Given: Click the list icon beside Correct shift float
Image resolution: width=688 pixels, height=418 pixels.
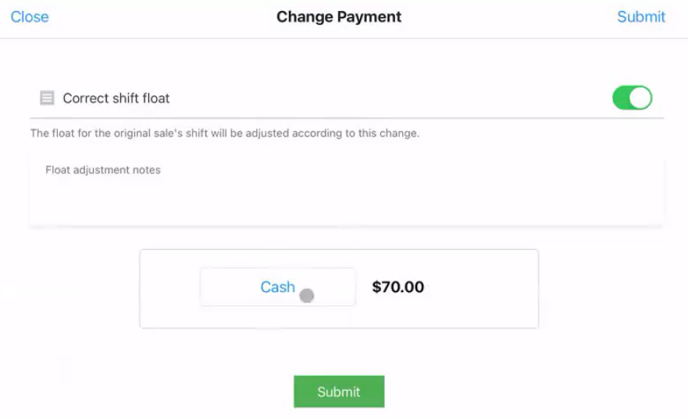Looking at the screenshot, I should pyautogui.click(x=47, y=98).
